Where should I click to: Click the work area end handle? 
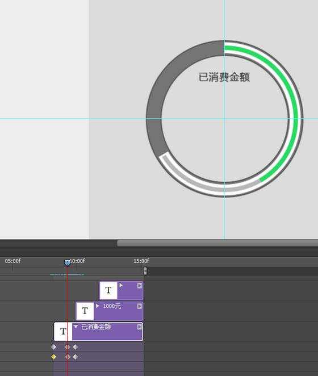pos(145,271)
